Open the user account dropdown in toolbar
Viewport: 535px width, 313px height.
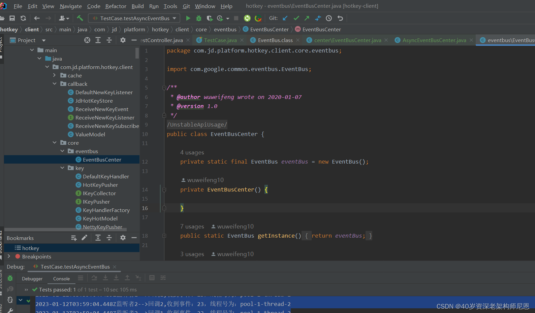[x=64, y=18]
